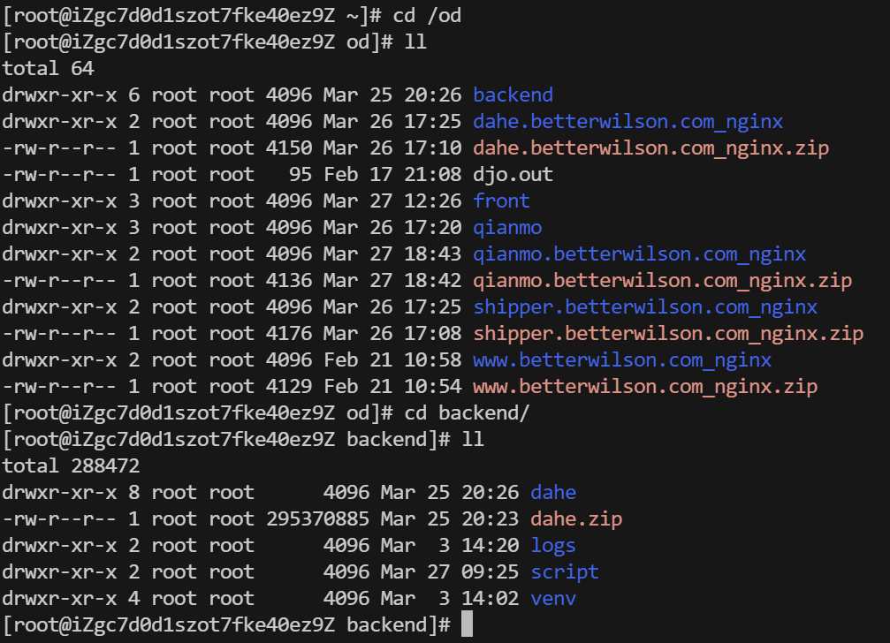Click the "venv" directory name
The image size is (890, 643).
pyautogui.click(x=553, y=598)
